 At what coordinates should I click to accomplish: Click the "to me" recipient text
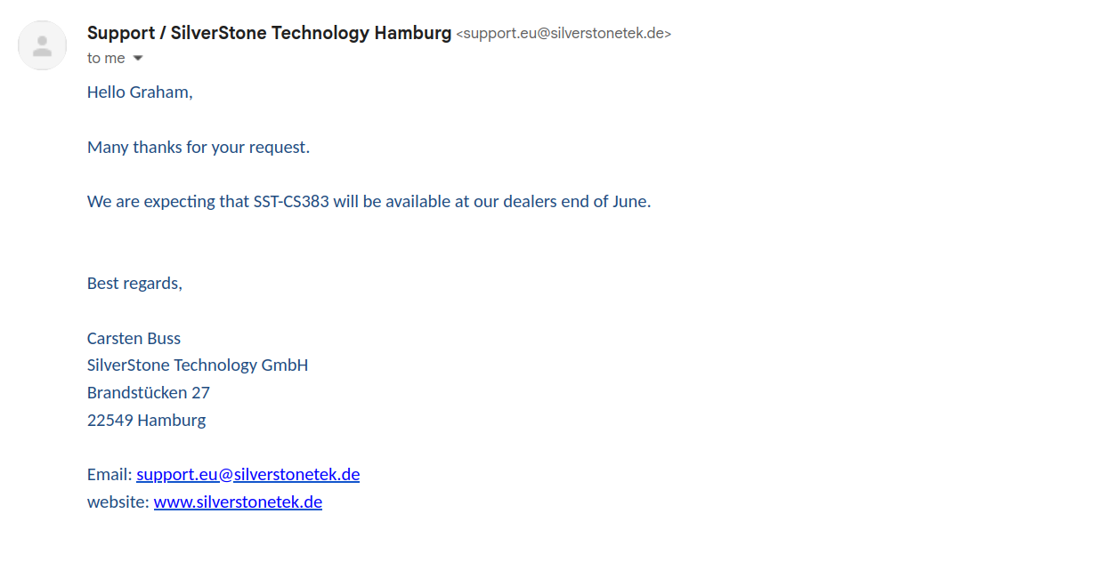(x=106, y=58)
